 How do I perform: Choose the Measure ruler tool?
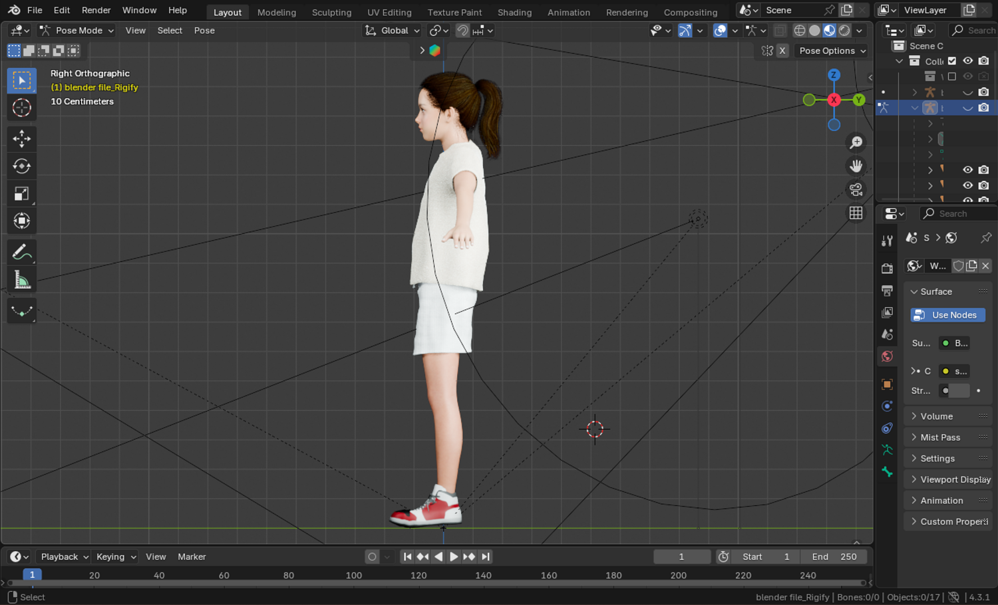coord(21,280)
